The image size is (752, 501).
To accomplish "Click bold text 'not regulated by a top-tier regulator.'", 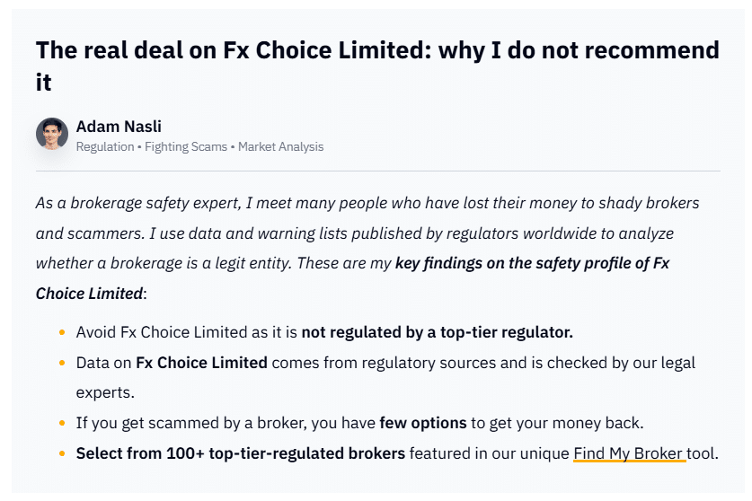I will pos(437,332).
